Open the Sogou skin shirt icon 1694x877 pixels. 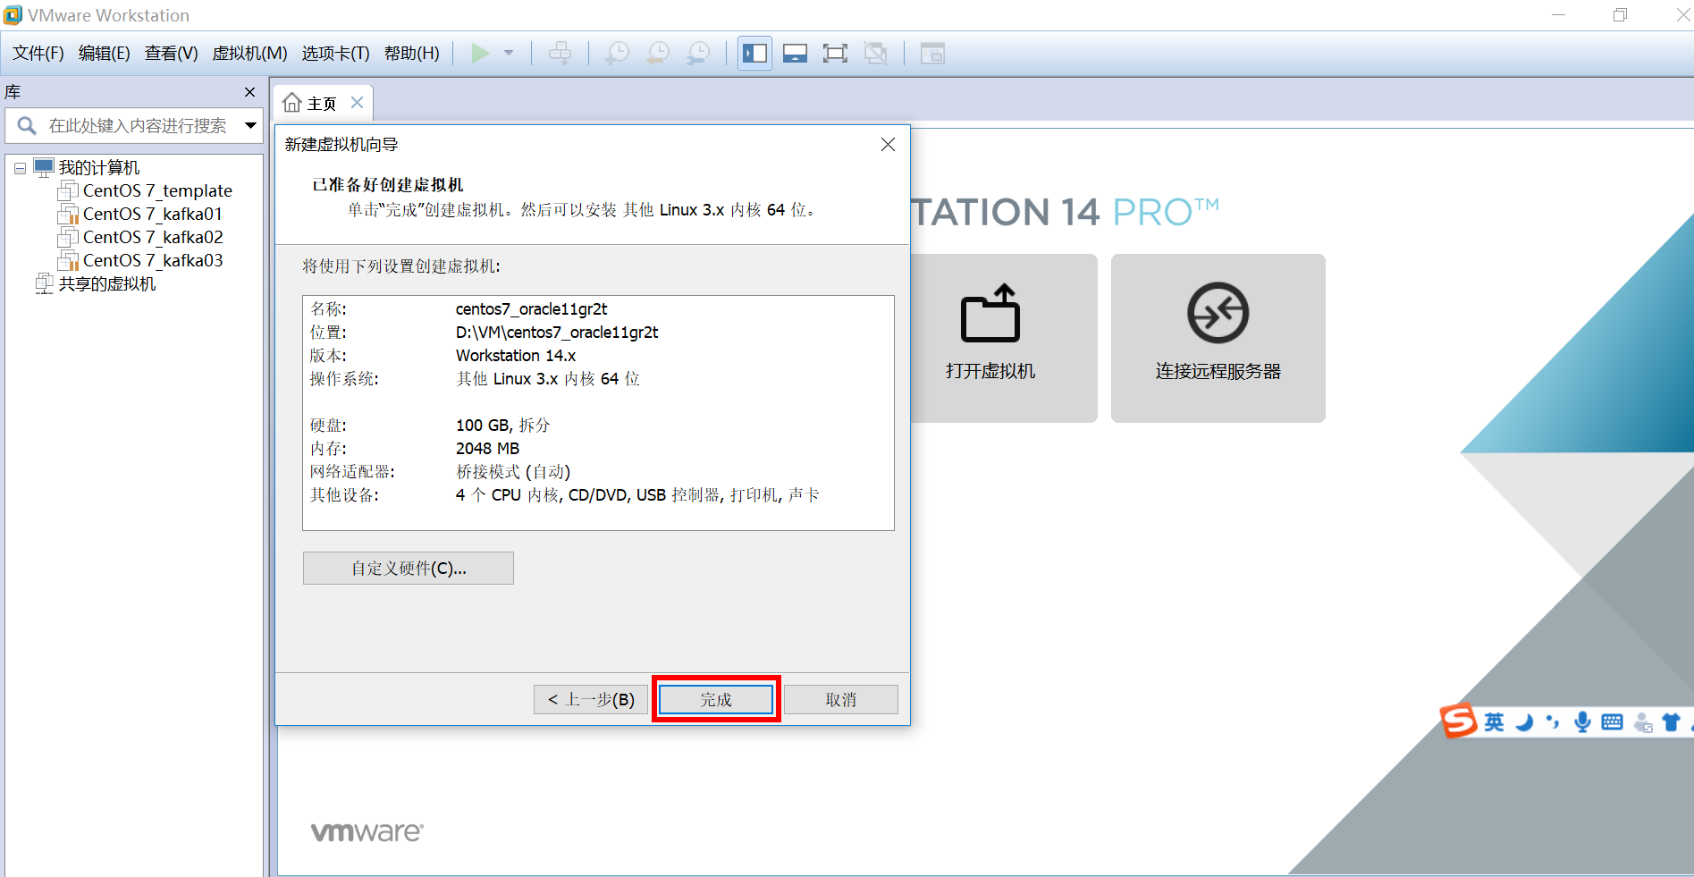tap(1671, 722)
